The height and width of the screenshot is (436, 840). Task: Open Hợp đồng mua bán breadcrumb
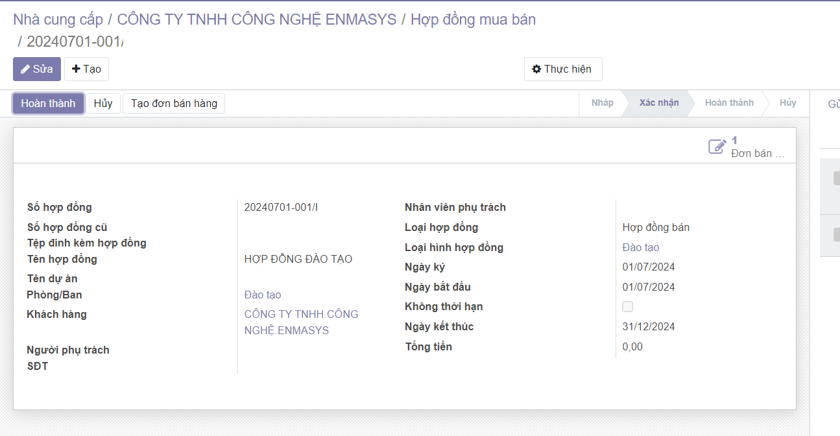[x=473, y=19]
